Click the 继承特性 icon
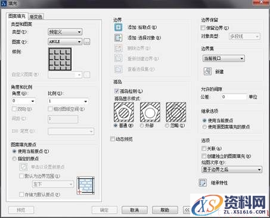 [x=203, y=183]
